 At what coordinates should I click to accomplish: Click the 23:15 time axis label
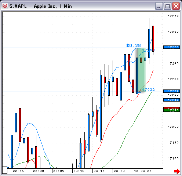[x=99, y=171]
